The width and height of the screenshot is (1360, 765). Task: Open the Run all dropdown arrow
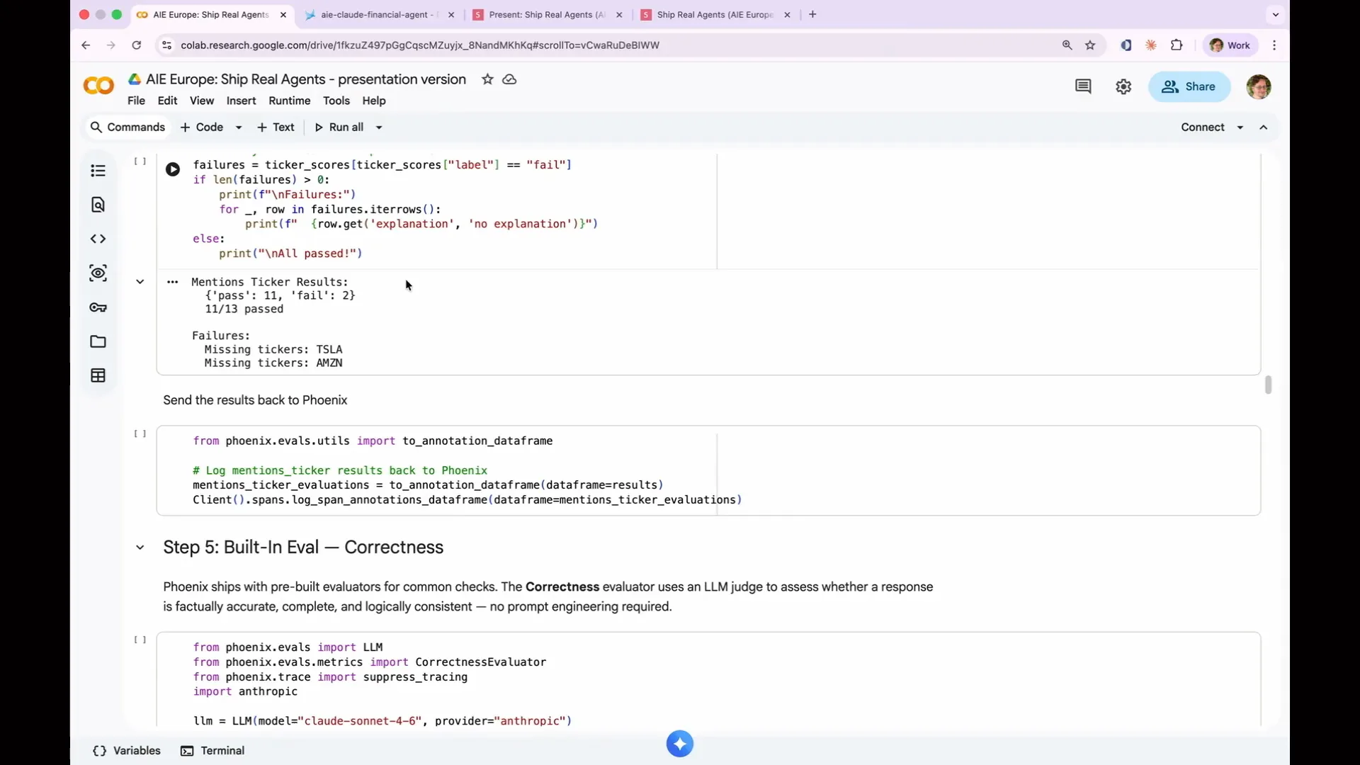[379, 127]
